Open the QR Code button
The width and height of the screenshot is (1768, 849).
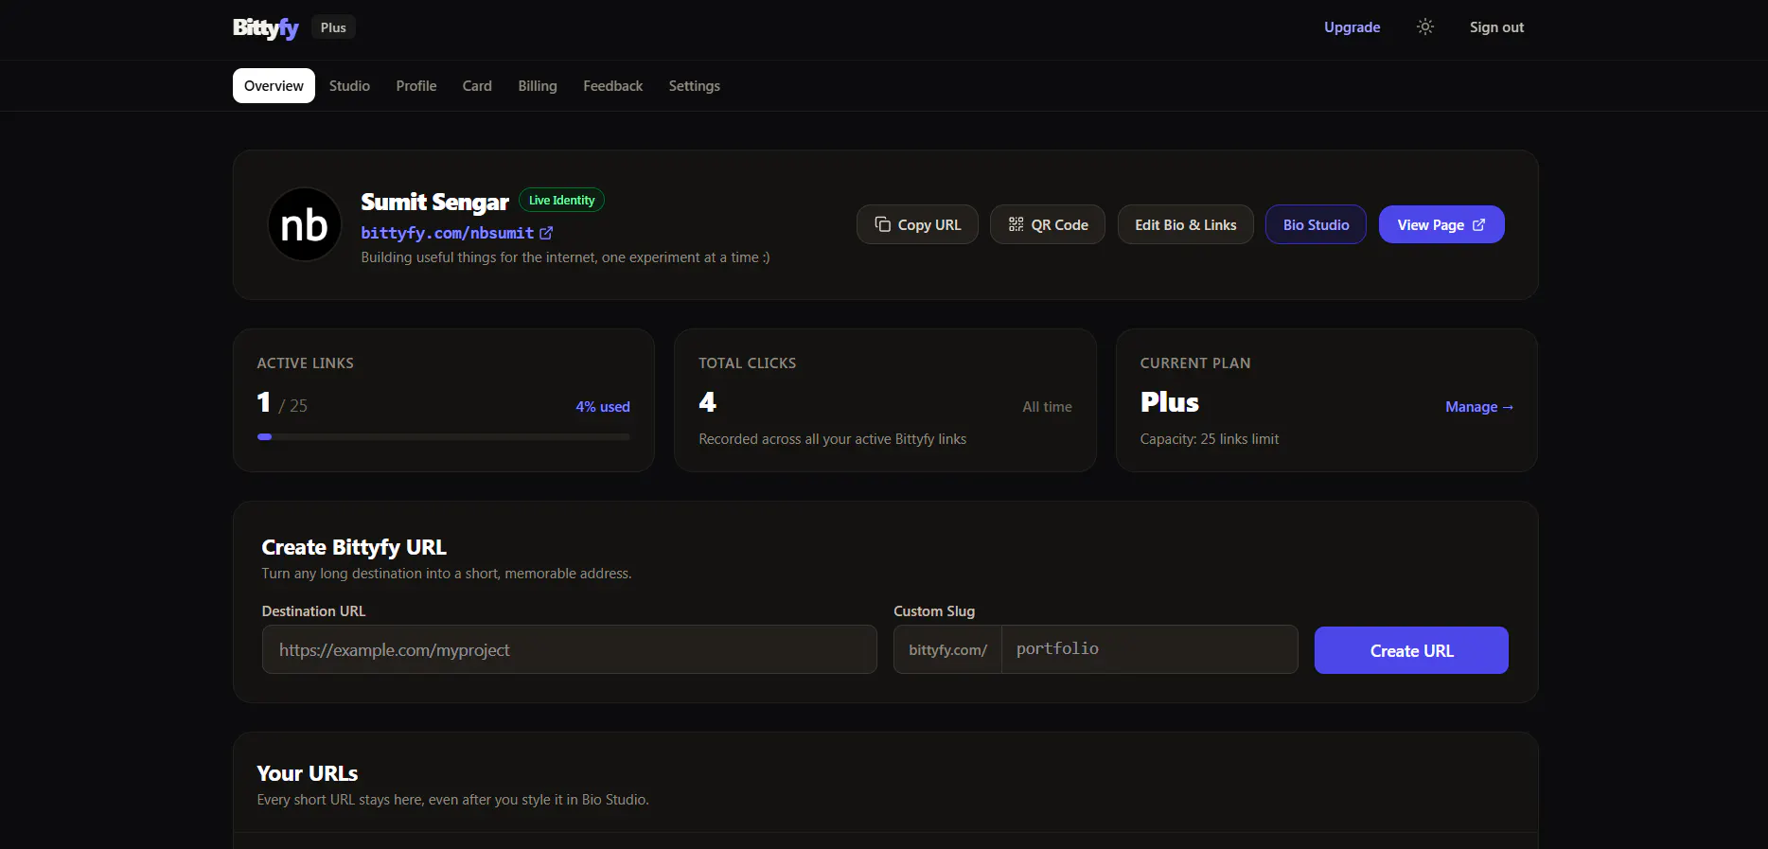(1048, 224)
